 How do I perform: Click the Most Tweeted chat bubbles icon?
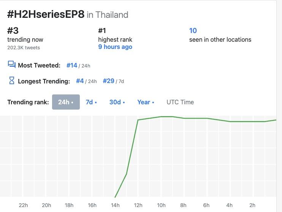pyautogui.click(x=11, y=65)
